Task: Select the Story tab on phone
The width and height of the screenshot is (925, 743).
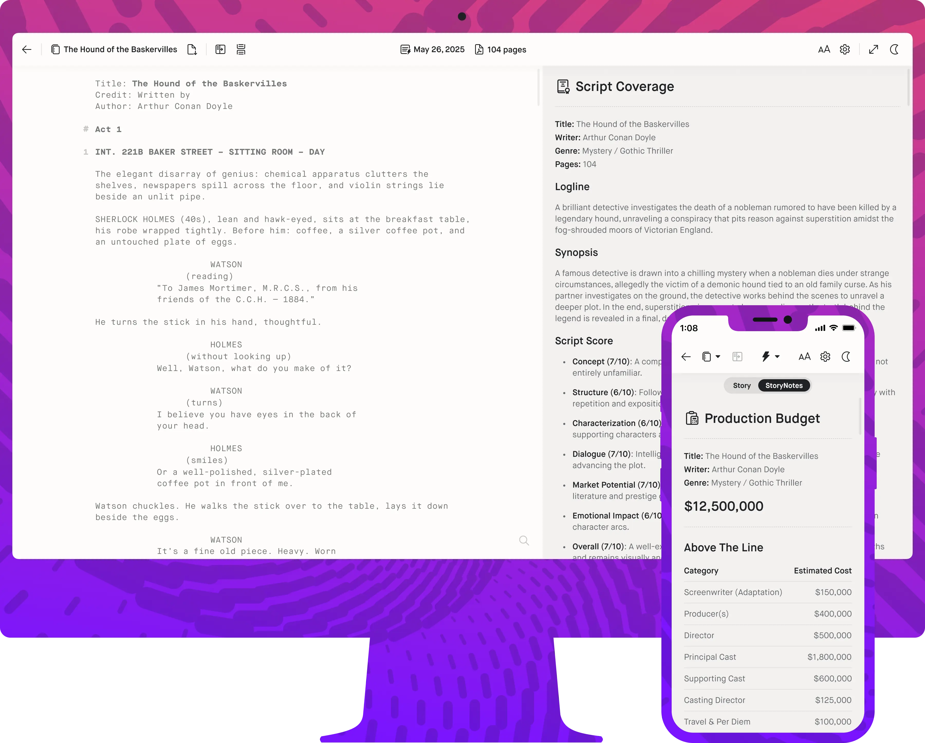Action: point(742,385)
